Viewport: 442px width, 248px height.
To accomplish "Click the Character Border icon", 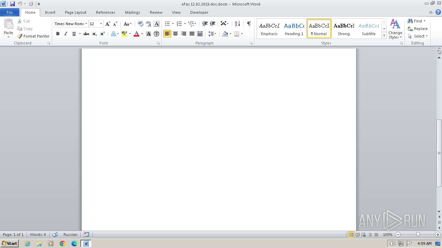I will coord(156,24).
